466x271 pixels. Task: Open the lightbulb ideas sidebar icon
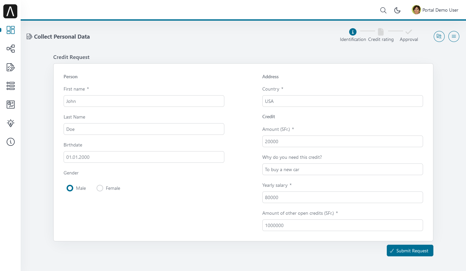click(x=11, y=123)
